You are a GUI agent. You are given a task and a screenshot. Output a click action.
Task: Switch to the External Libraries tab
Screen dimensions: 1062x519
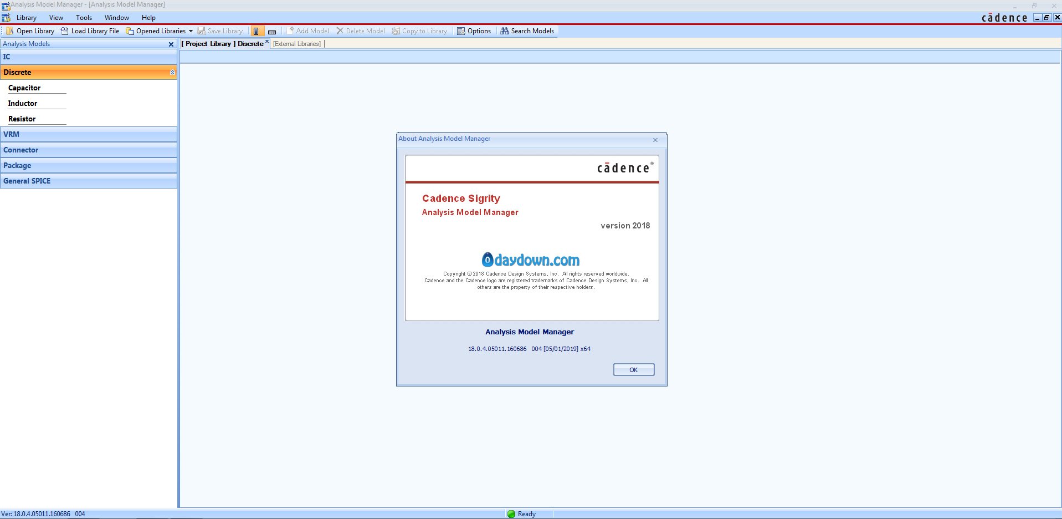coord(297,44)
